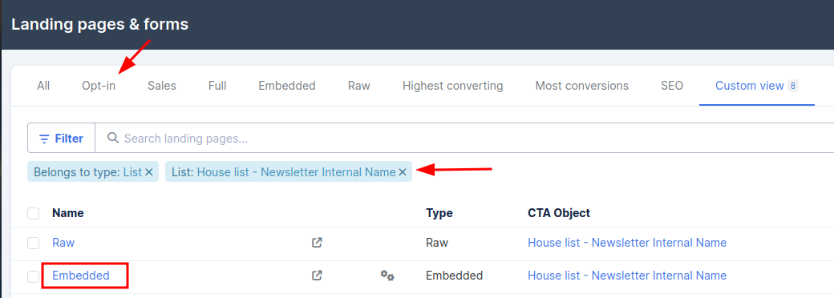This screenshot has height=298, width=834.
Task: Open the Raw page external link icon
Action: 317,243
